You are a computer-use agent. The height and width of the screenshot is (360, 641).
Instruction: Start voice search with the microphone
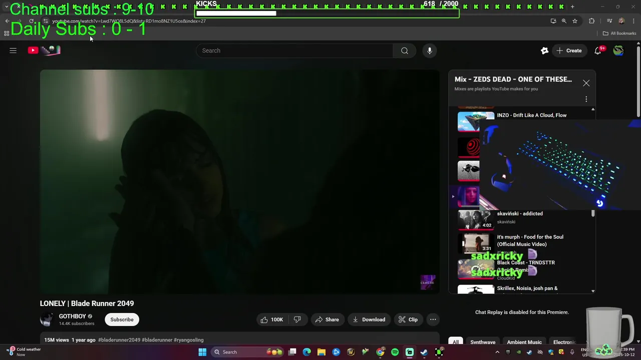pos(430,50)
